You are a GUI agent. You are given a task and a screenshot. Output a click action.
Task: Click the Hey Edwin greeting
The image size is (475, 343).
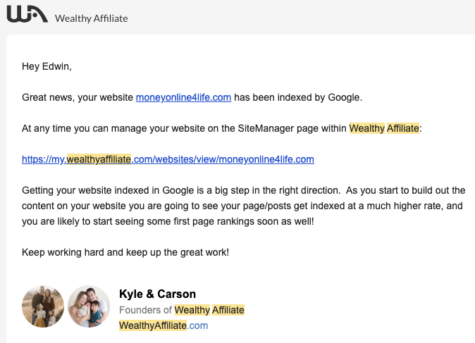pos(47,66)
